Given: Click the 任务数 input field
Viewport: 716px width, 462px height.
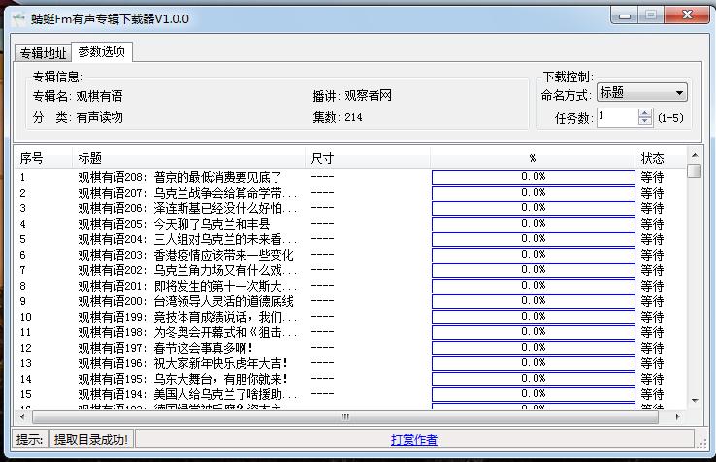Looking at the screenshot, I should click(x=617, y=117).
